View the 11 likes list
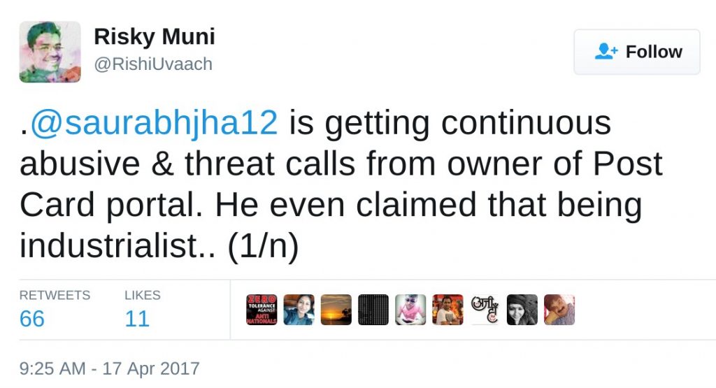 pyautogui.click(x=137, y=319)
